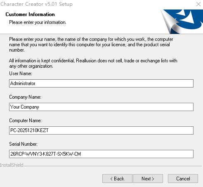
Task: Click the 'Company Name:' label
Action: [x=25, y=97]
